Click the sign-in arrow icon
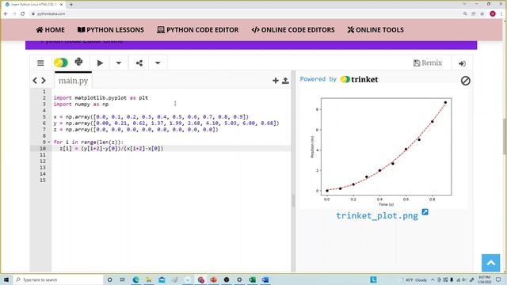This screenshot has width=507, height=285. point(462,63)
